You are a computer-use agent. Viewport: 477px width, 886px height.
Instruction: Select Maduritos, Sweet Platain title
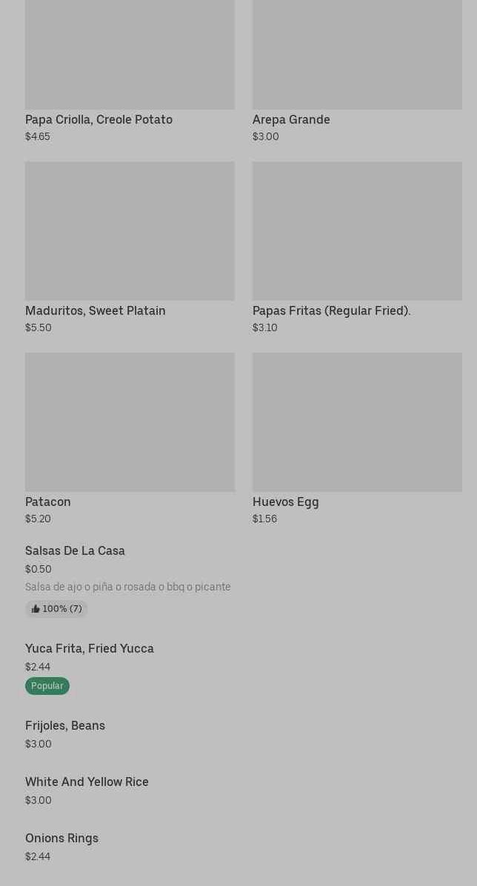[x=96, y=310]
